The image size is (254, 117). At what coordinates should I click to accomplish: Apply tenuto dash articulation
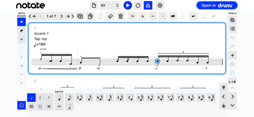153,16
